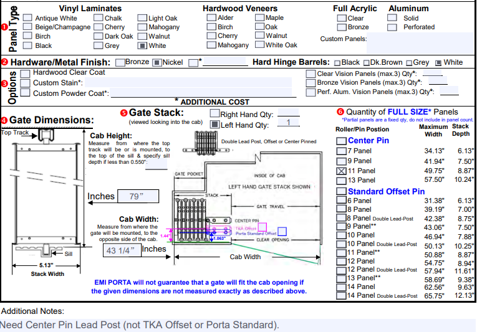Uncheck the Left Hand gate stack box
Image resolution: width=477 pixels, height=332 pixels.
click(214, 125)
